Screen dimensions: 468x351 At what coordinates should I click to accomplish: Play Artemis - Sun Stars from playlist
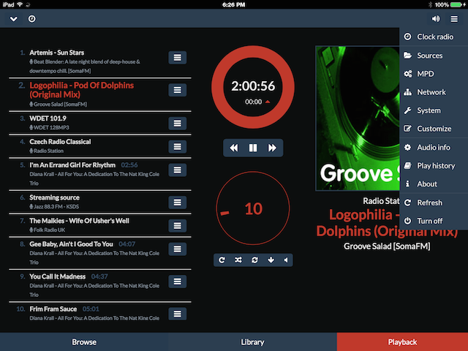pyautogui.click(x=57, y=53)
